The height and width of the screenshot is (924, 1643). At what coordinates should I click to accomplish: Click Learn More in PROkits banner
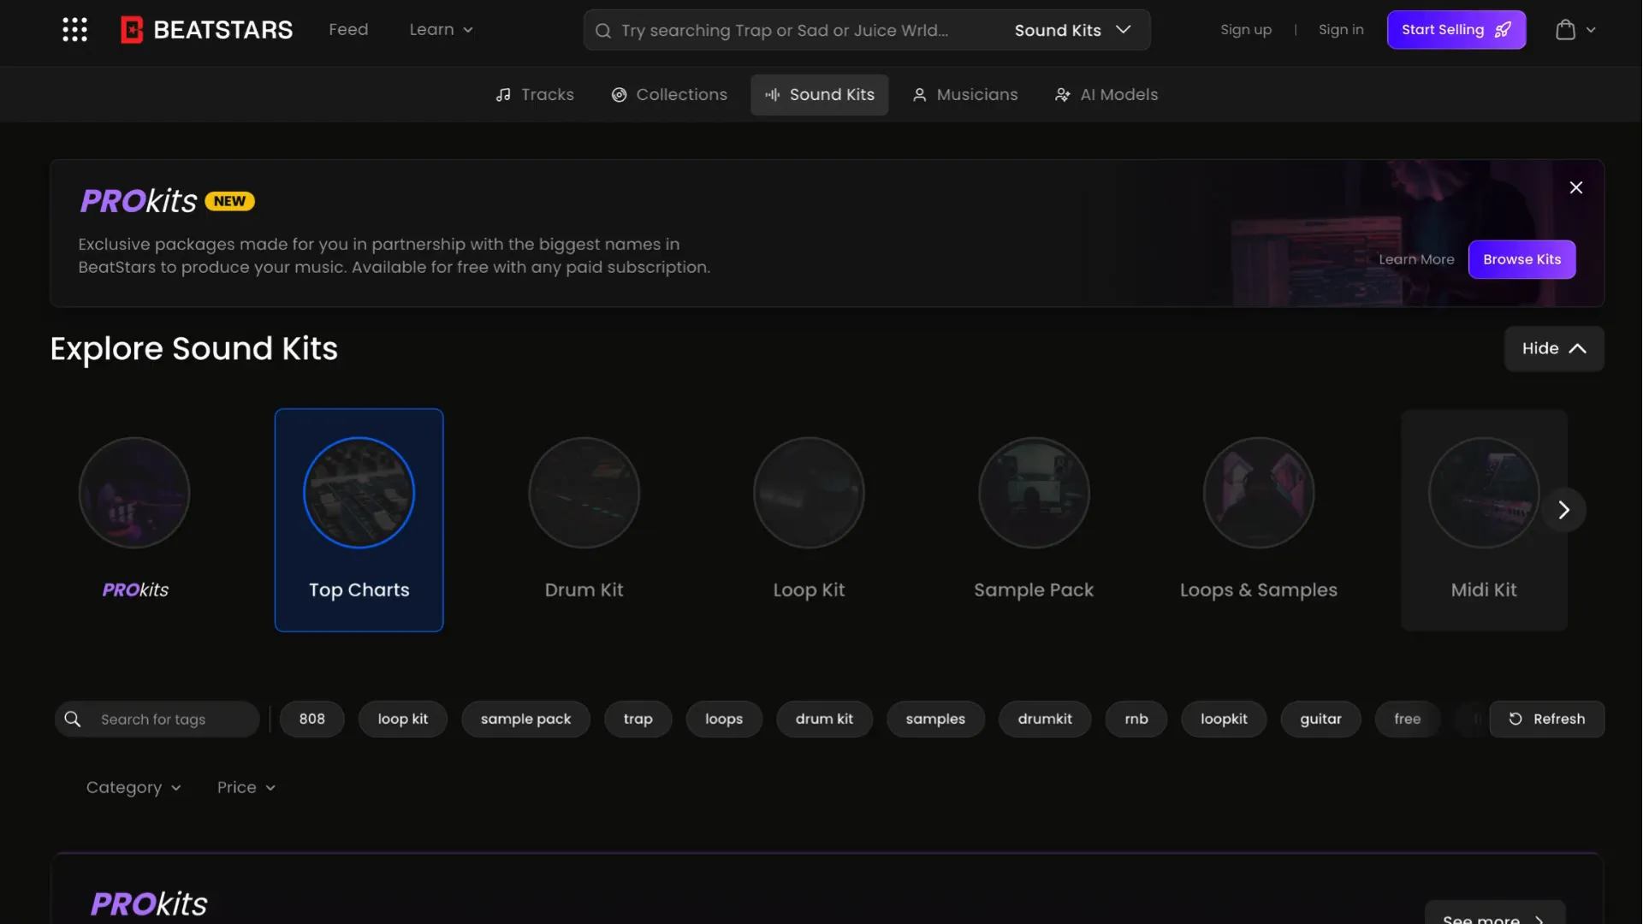[1416, 259]
